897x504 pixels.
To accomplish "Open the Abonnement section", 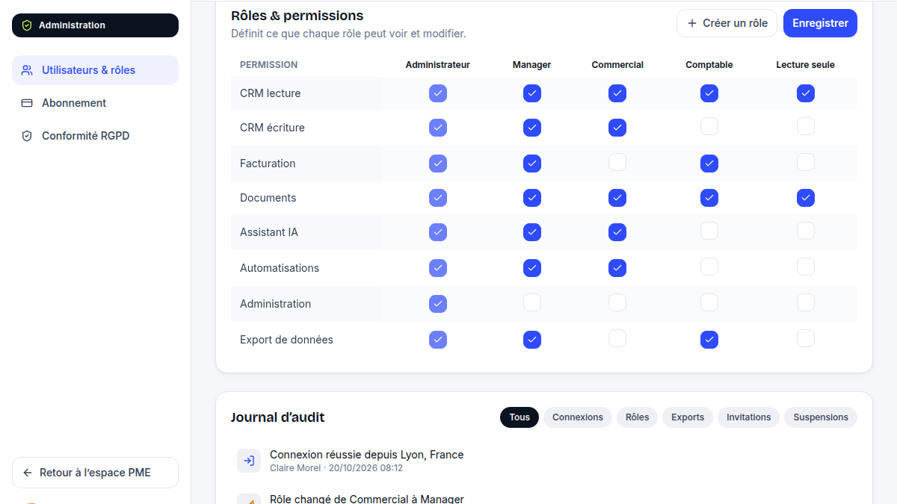I will click(95, 103).
